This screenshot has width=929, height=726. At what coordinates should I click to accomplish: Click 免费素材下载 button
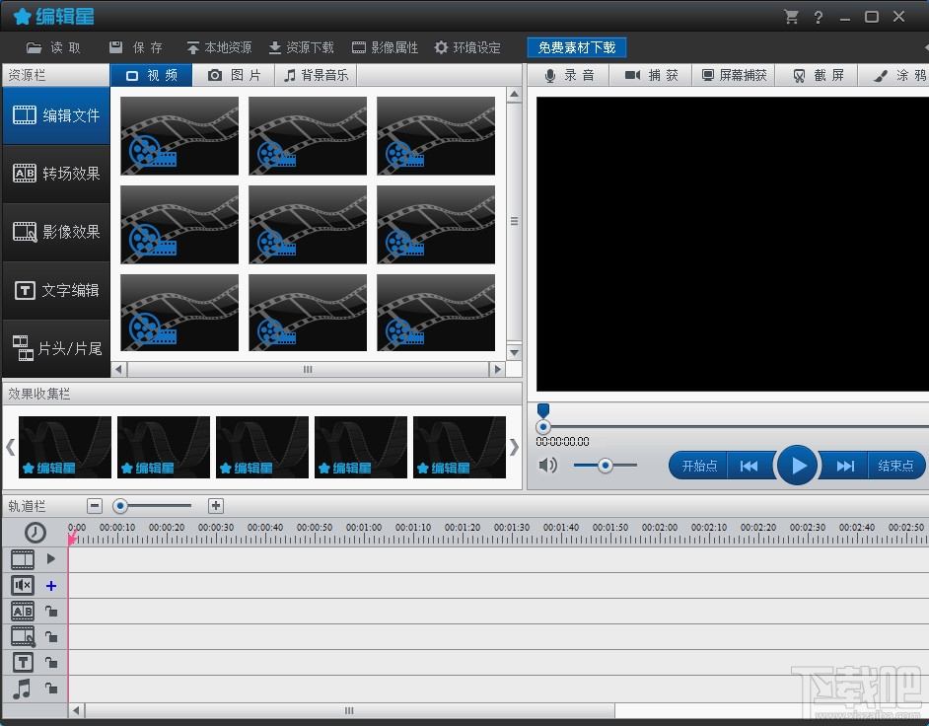point(577,47)
